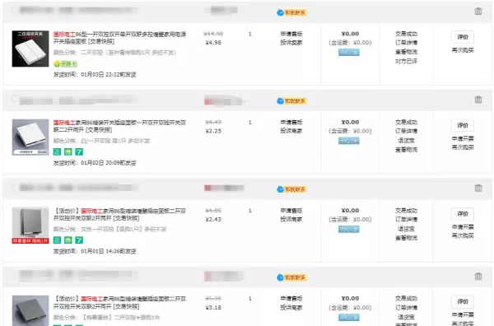Open 订单详情 of the ¥4.98 order
Viewport: 494px width, 326px height.
tap(407, 43)
